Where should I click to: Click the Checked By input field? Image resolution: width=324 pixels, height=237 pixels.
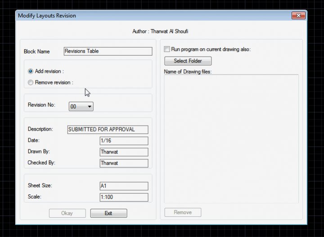click(124, 163)
